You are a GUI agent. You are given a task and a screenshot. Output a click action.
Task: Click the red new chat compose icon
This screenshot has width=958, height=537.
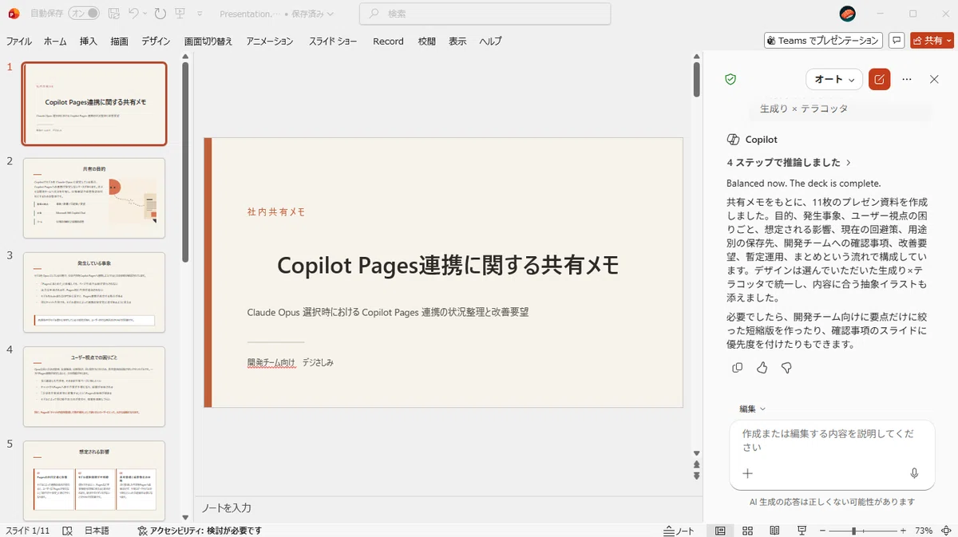tap(879, 79)
